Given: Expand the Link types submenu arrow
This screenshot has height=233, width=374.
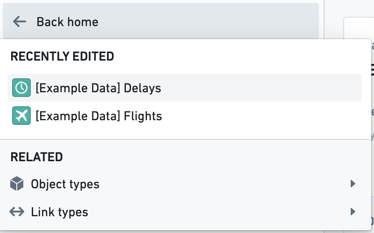Looking at the screenshot, I should click(353, 212).
